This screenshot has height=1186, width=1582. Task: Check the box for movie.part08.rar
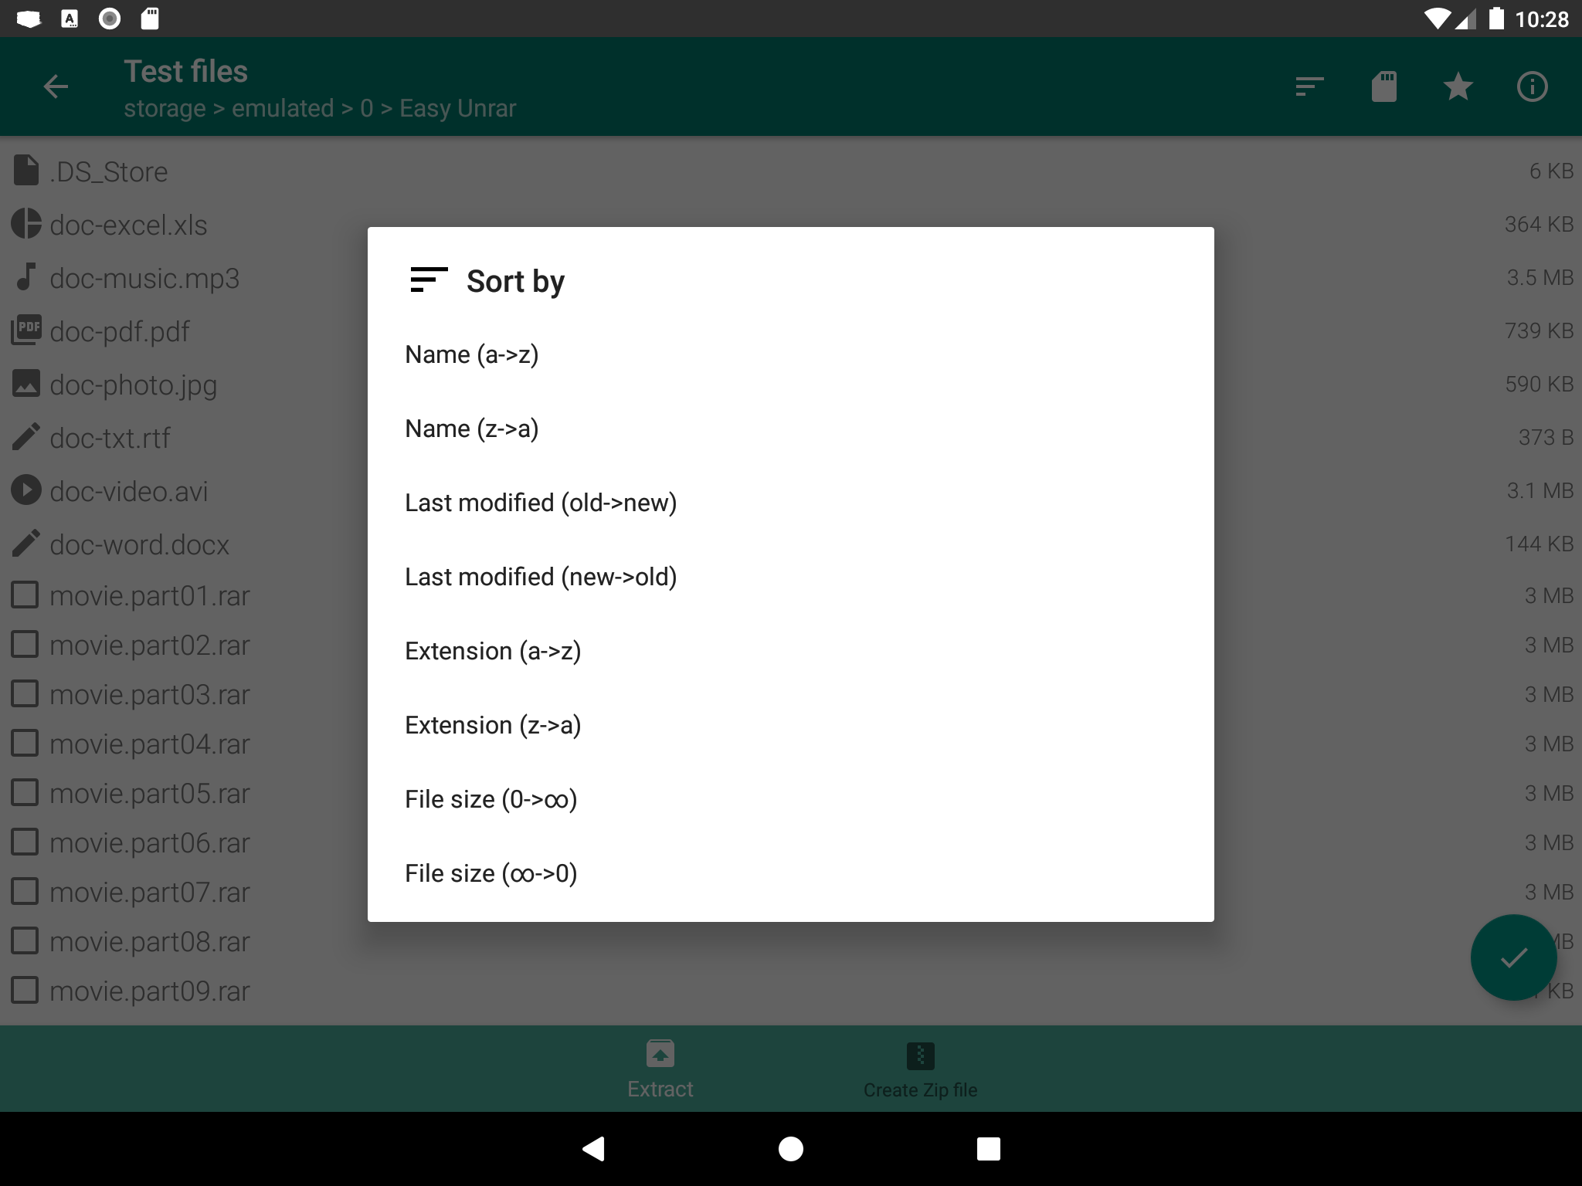pyautogui.click(x=25, y=941)
